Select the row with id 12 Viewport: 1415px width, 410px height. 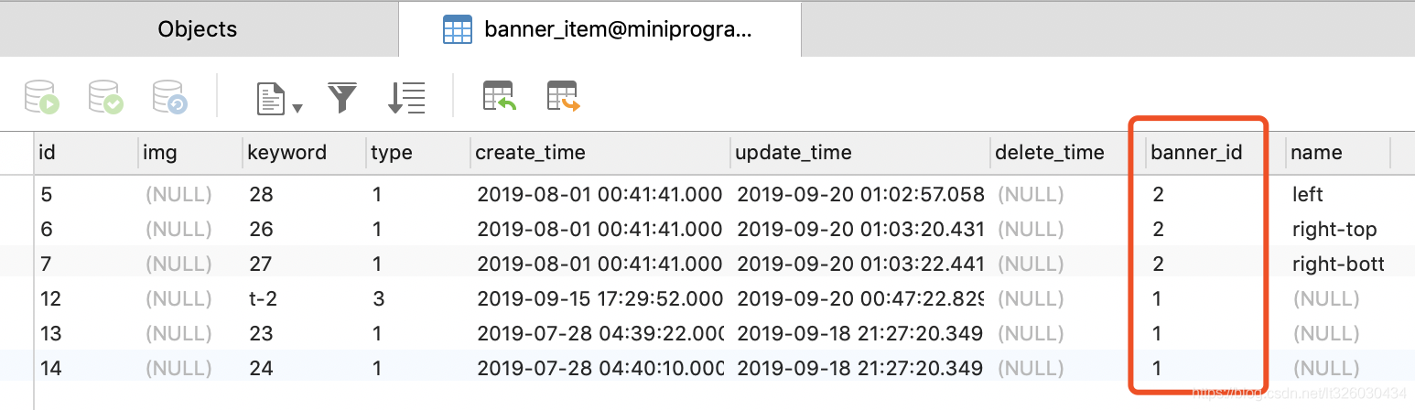[707, 299]
